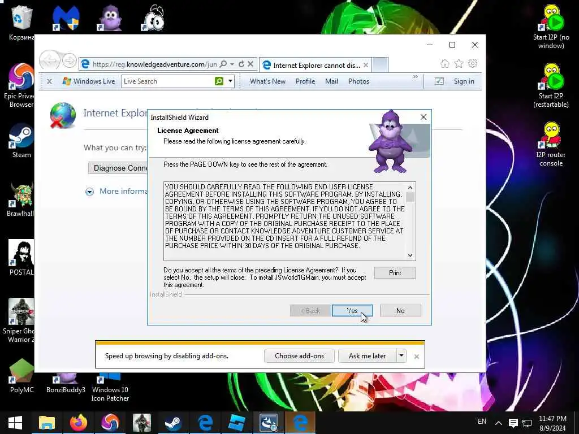The image size is (579, 434).
Task: Click the license text scrollbar up arrow
Action: [x=410, y=188]
